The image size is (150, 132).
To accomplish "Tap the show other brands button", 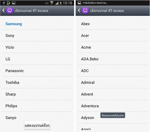I will (x=37, y=125).
